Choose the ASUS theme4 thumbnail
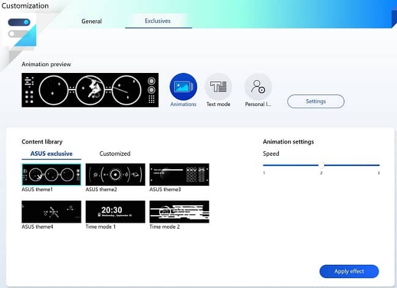397x288 pixels. 51,212
